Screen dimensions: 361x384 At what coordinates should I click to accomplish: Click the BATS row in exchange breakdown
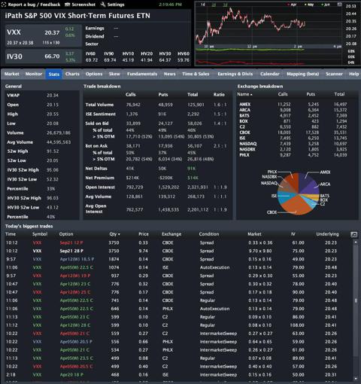point(297,116)
